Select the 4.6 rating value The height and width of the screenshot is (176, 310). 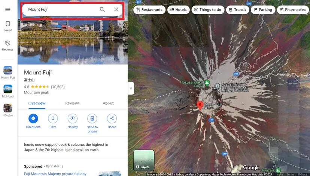[x=27, y=87]
